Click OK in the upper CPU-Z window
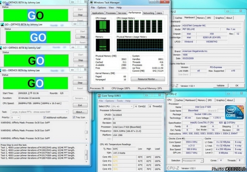This screenshot has height=172, width=247. point(237,86)
